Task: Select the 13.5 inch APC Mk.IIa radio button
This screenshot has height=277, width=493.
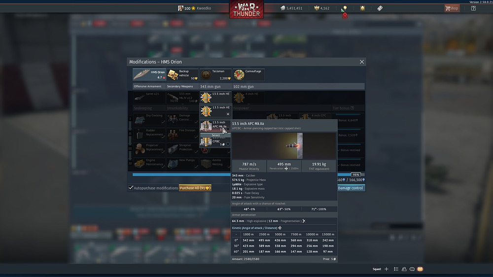Action: (x=228, y=129)
